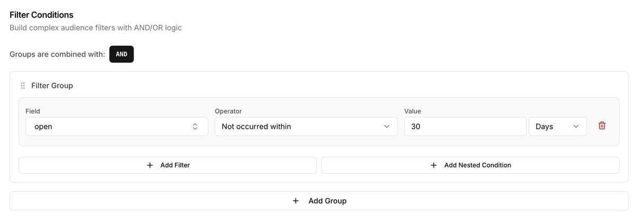Click the plus icon beside Add Group
The image size is (636, 221).
[296, 201]
